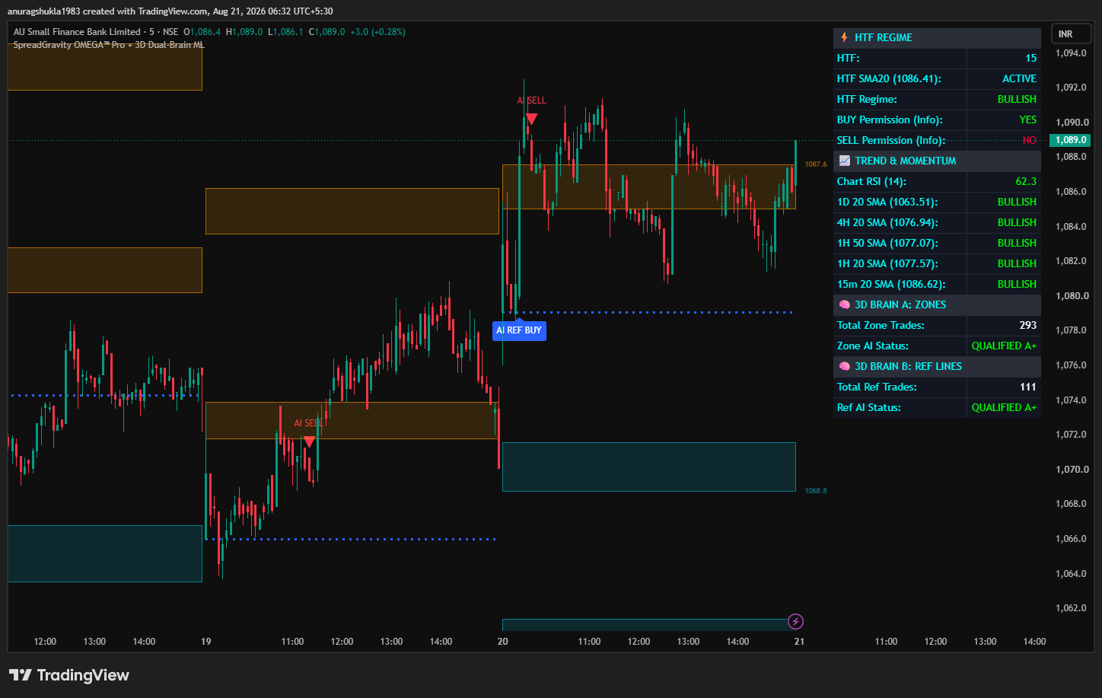Click the high value H1,089.0 in the legend

[244, 32]
